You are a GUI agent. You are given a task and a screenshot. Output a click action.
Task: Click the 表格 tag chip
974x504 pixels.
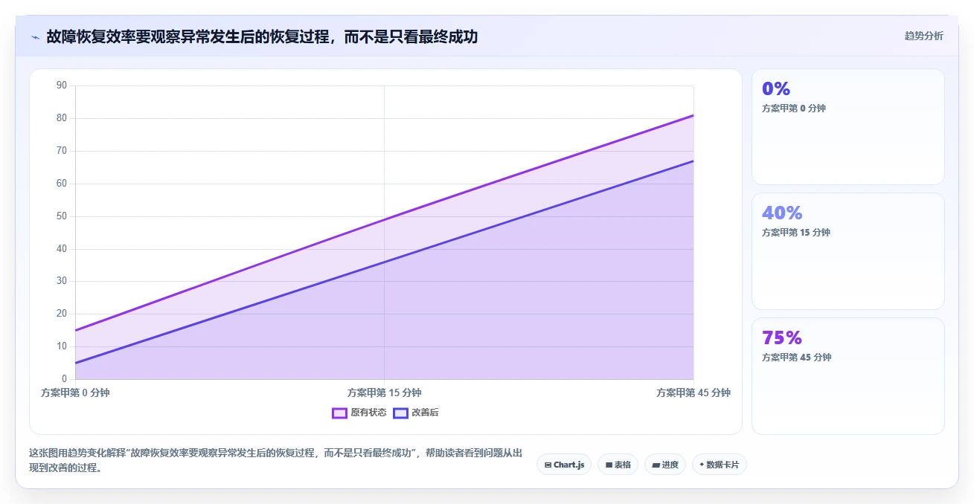click(x=618, y=465)
